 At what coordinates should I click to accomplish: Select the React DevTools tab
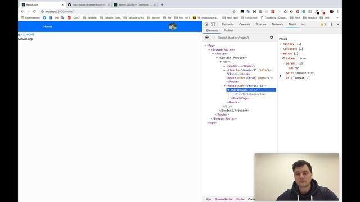point(292,24)
